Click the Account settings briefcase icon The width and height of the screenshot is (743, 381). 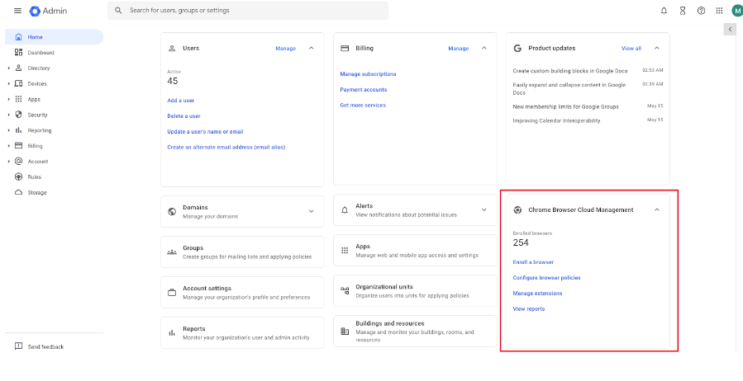pyautogui.click(x=172, y=293)
